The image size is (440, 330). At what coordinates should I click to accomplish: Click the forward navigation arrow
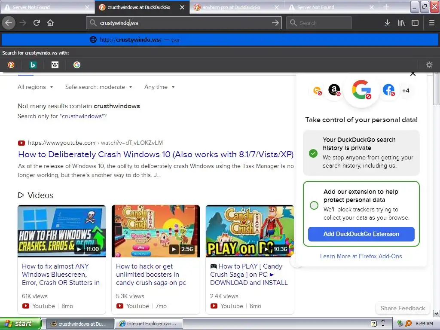[23, 23]
